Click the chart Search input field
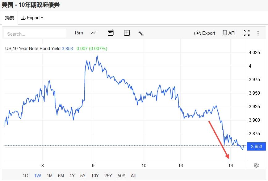Viewport: 268px width, 181px height. pyautogui.click(x=35, y=33)
